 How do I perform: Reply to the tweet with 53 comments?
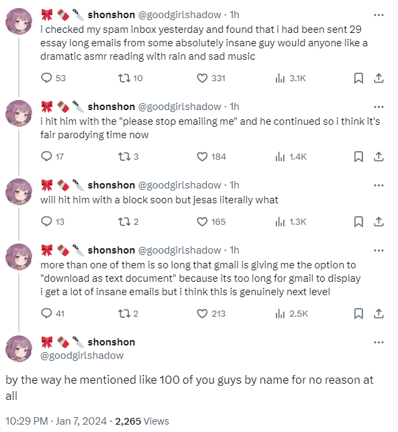coord(53,78)
